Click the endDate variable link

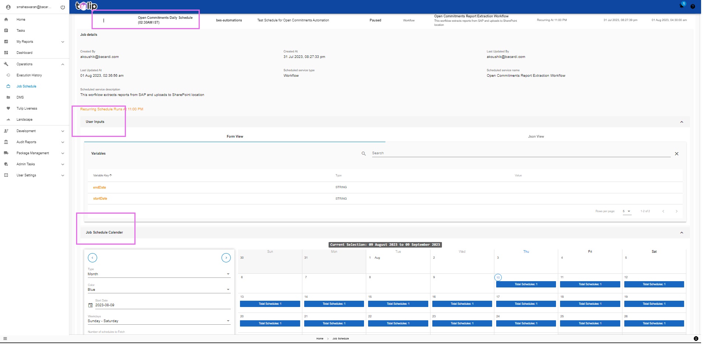99,187
